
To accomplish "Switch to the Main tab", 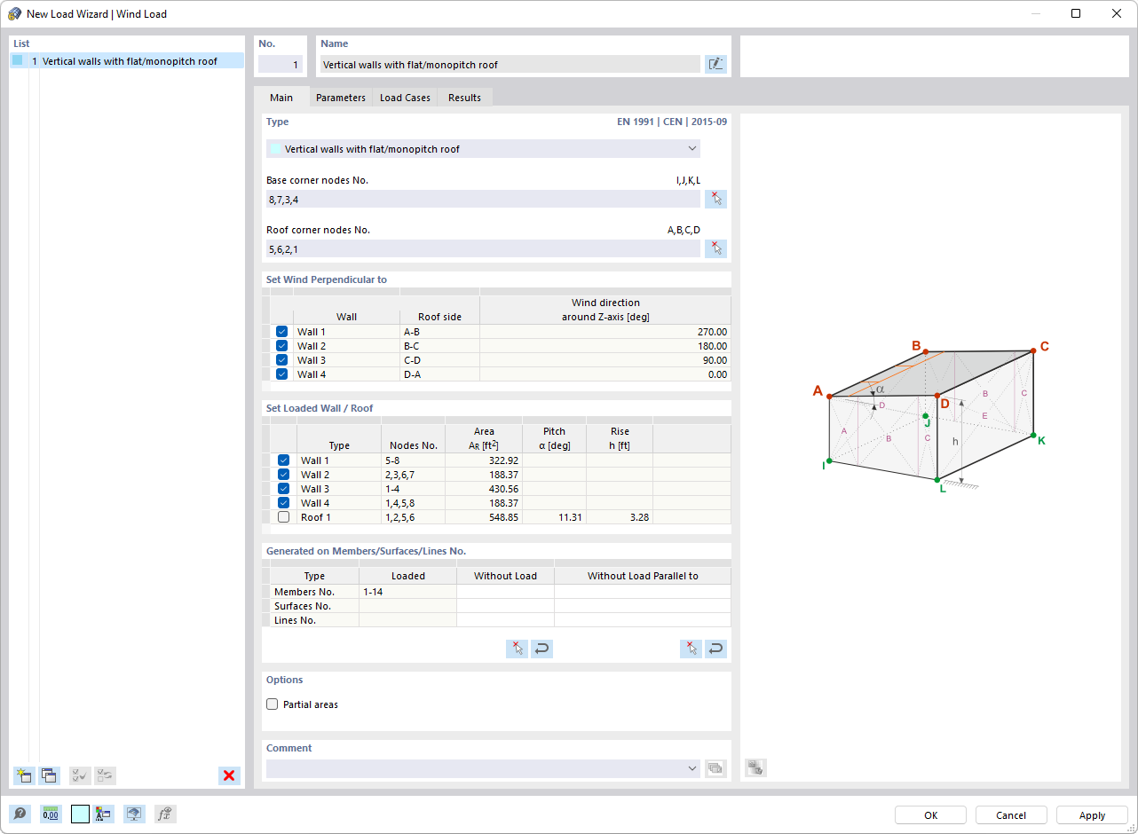I will click(x=281, y=98).
